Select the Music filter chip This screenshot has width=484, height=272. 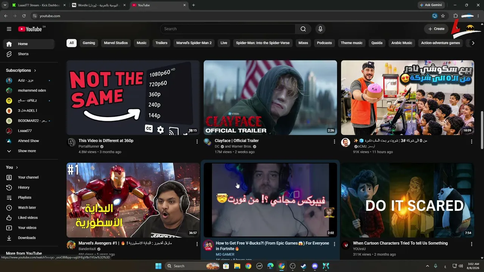141,43
